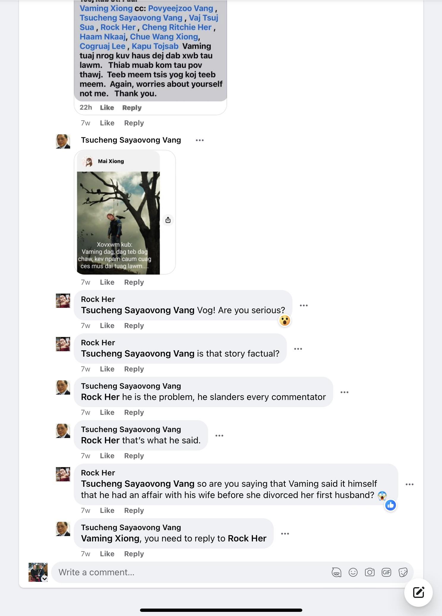Image resolution: width=442 pixels, height=616 pixels.
Task: Open options menu beside Tsucheng's image comment
Action: tap(200, 140)
